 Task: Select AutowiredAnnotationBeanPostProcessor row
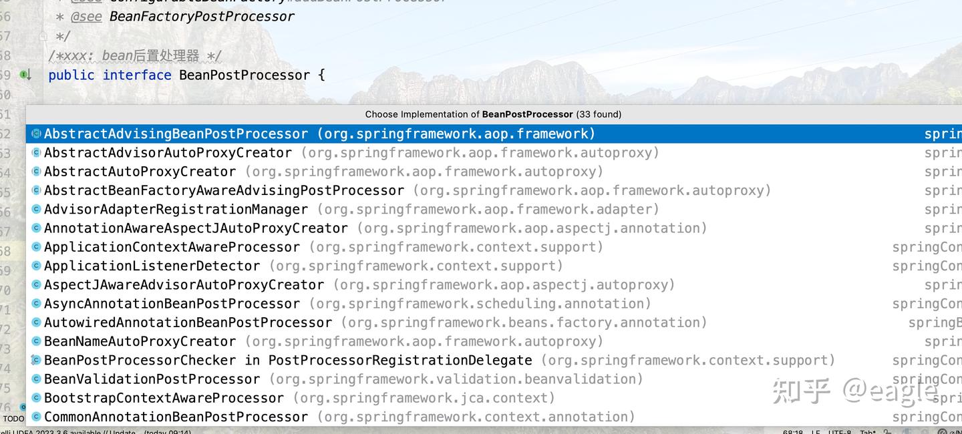click(494, 322)
